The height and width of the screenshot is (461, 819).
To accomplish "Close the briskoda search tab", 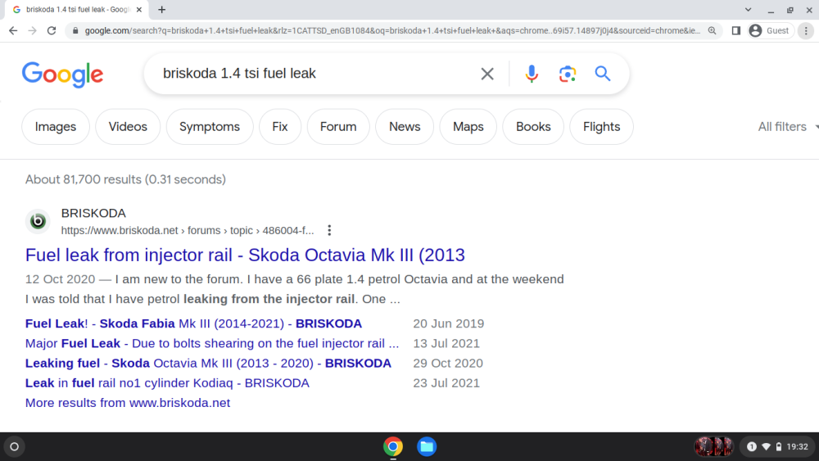I will pos(139,9).
